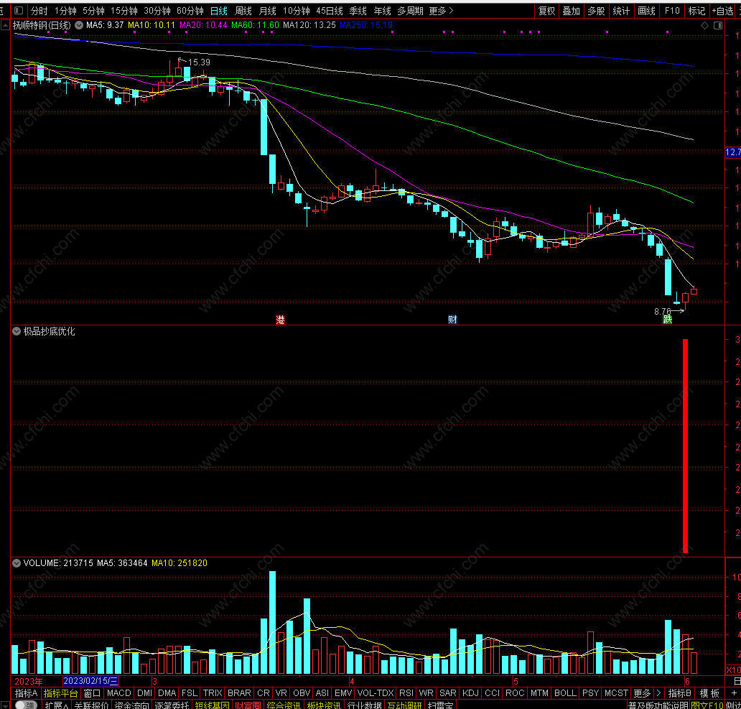This screenshot has width=741, height=709.
Task: Open the 画线 drawing tools
Action: click(x=646, y=10)
